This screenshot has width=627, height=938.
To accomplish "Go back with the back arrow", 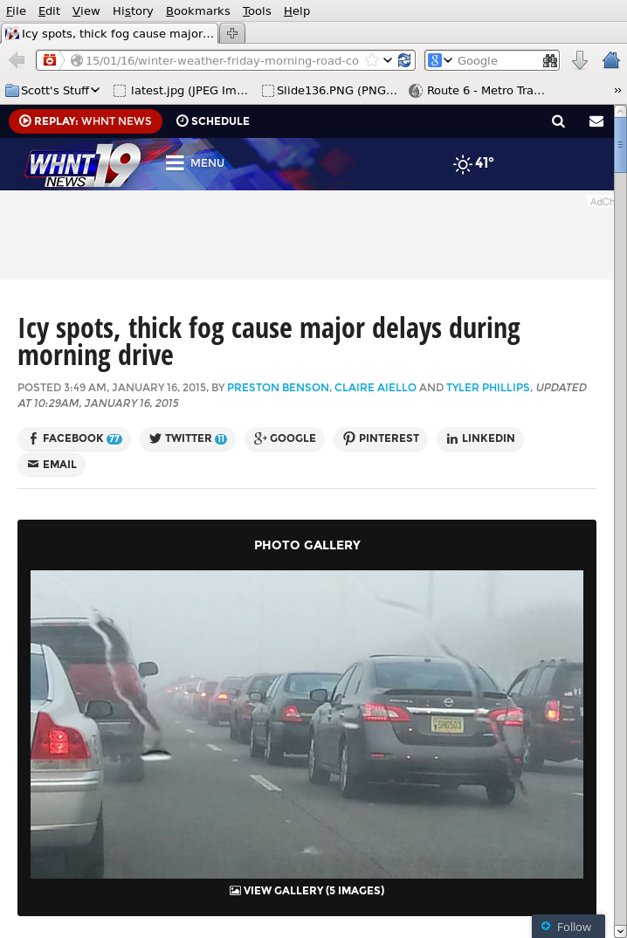I will 17,60.
